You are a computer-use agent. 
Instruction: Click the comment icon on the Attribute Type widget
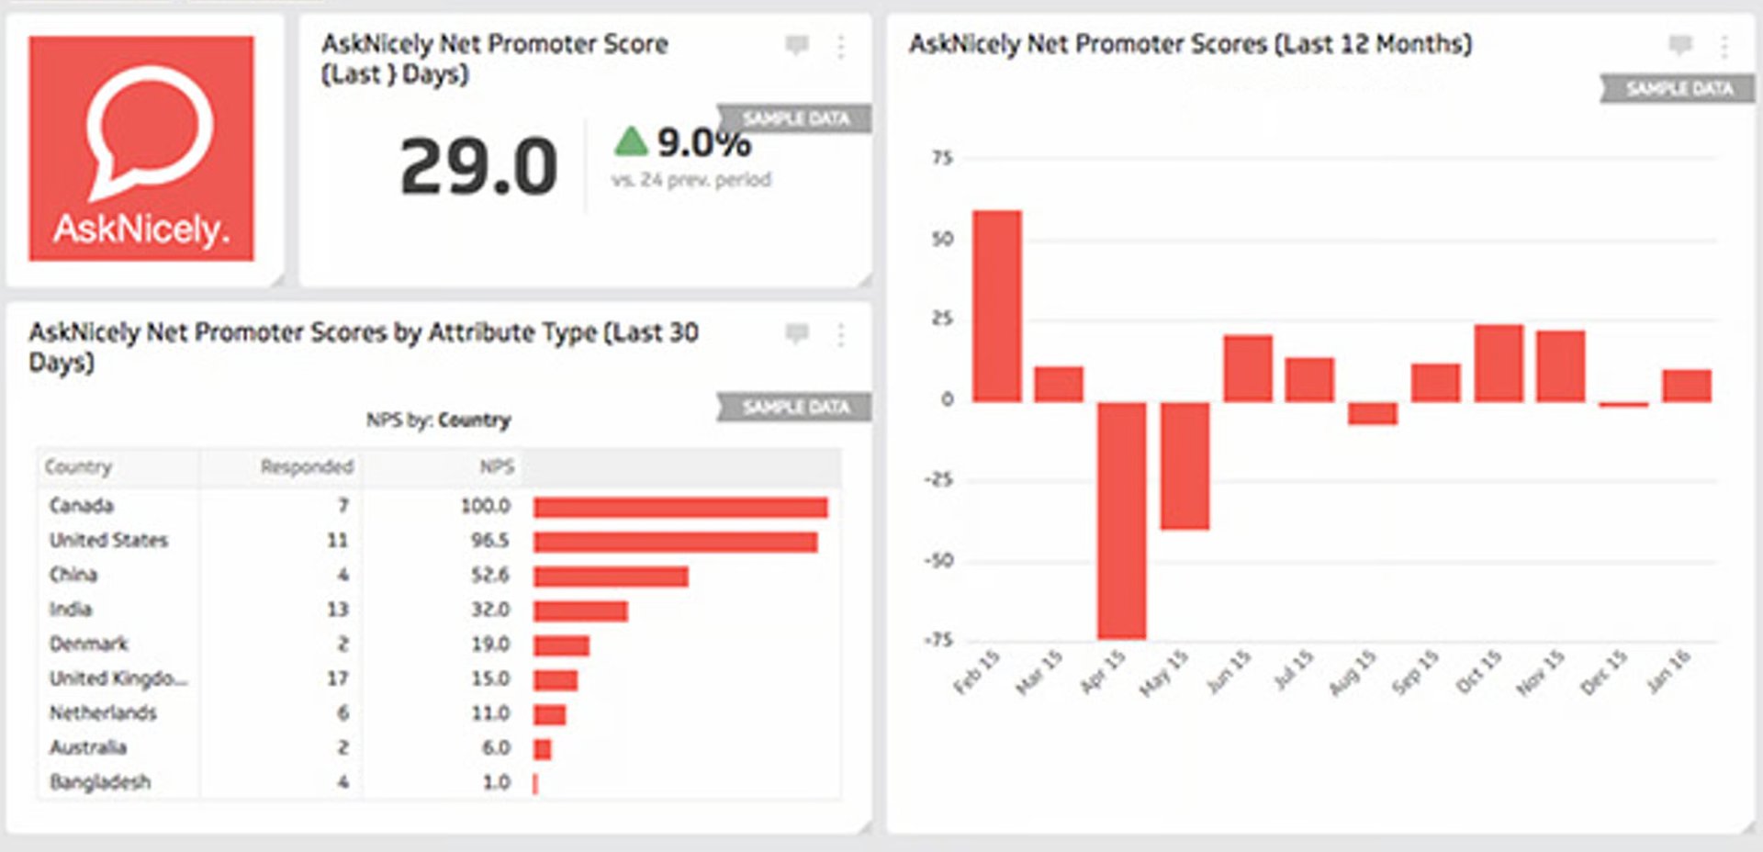click(x=795, y=333)
